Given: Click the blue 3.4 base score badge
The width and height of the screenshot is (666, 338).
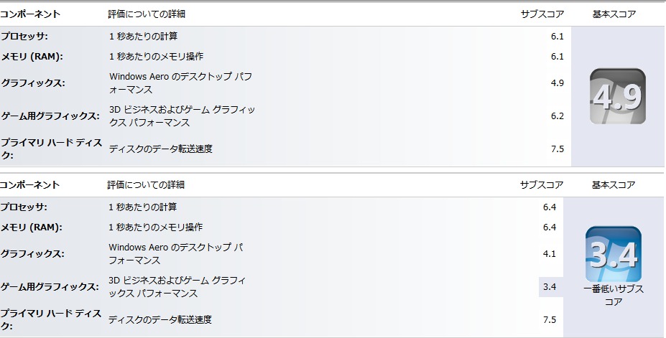Looking at the screenshot, I should [613, 253].
